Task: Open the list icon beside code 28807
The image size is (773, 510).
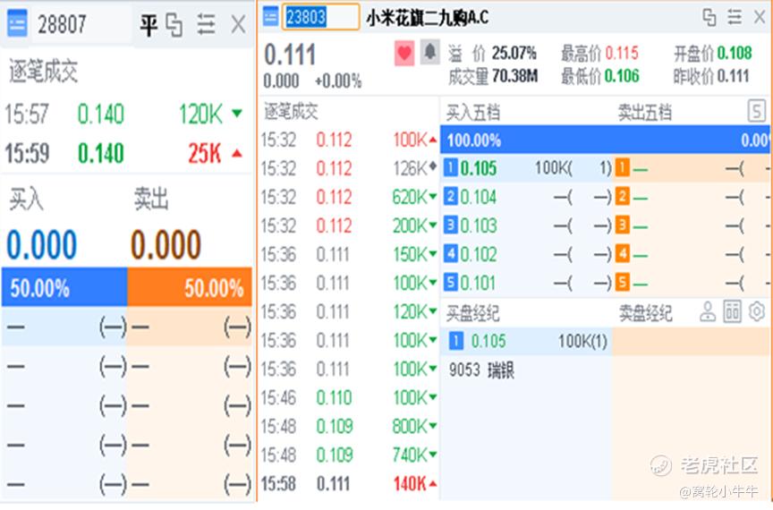Action: click(x=17, y=23)
